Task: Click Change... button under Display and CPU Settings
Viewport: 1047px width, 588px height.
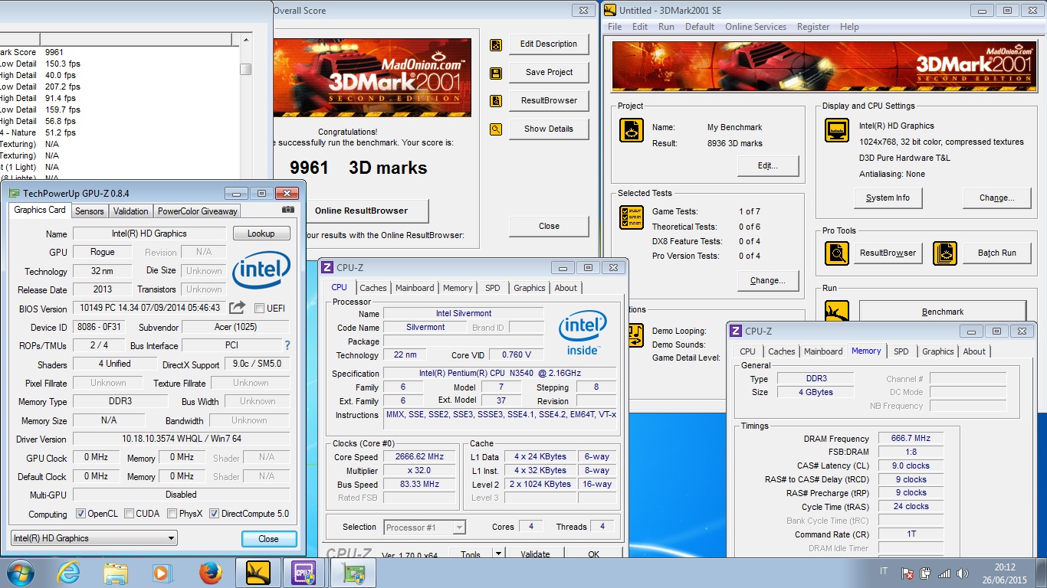Action: [996, 198]
